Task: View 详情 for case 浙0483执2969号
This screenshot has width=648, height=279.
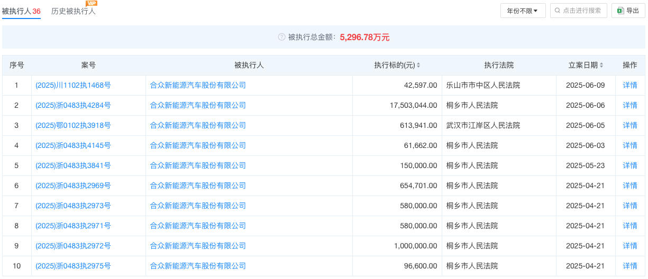Action: (x=630, y=185)
